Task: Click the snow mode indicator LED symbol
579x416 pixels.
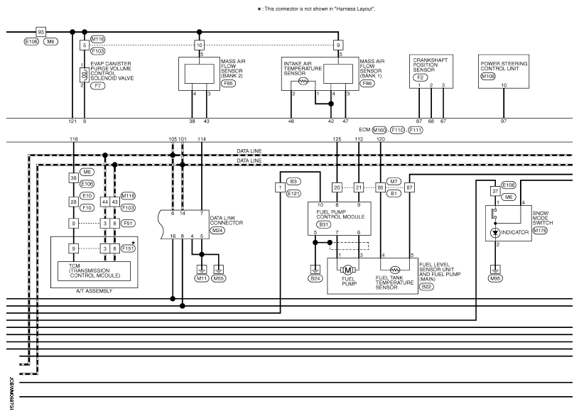Action: coord(495,232)
